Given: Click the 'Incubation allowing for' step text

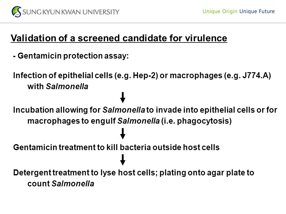Looking at the screenshot, I should [57, 110].
